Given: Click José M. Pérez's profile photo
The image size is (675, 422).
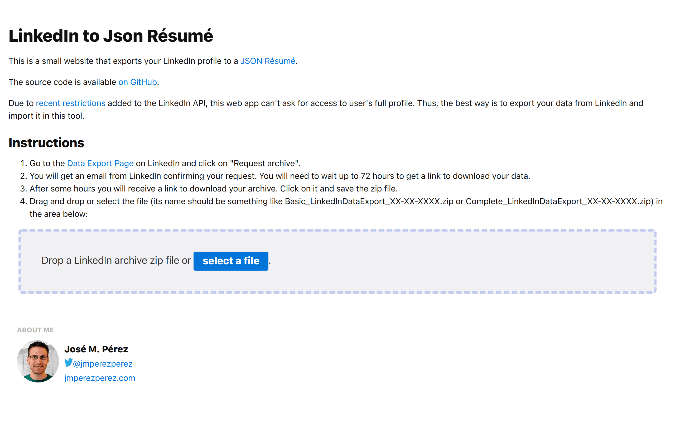Looking at the screenshot, I should click(x=38, y=361).
